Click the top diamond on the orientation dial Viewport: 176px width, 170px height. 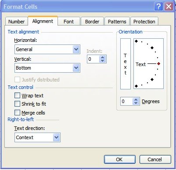tap(136, 41)
